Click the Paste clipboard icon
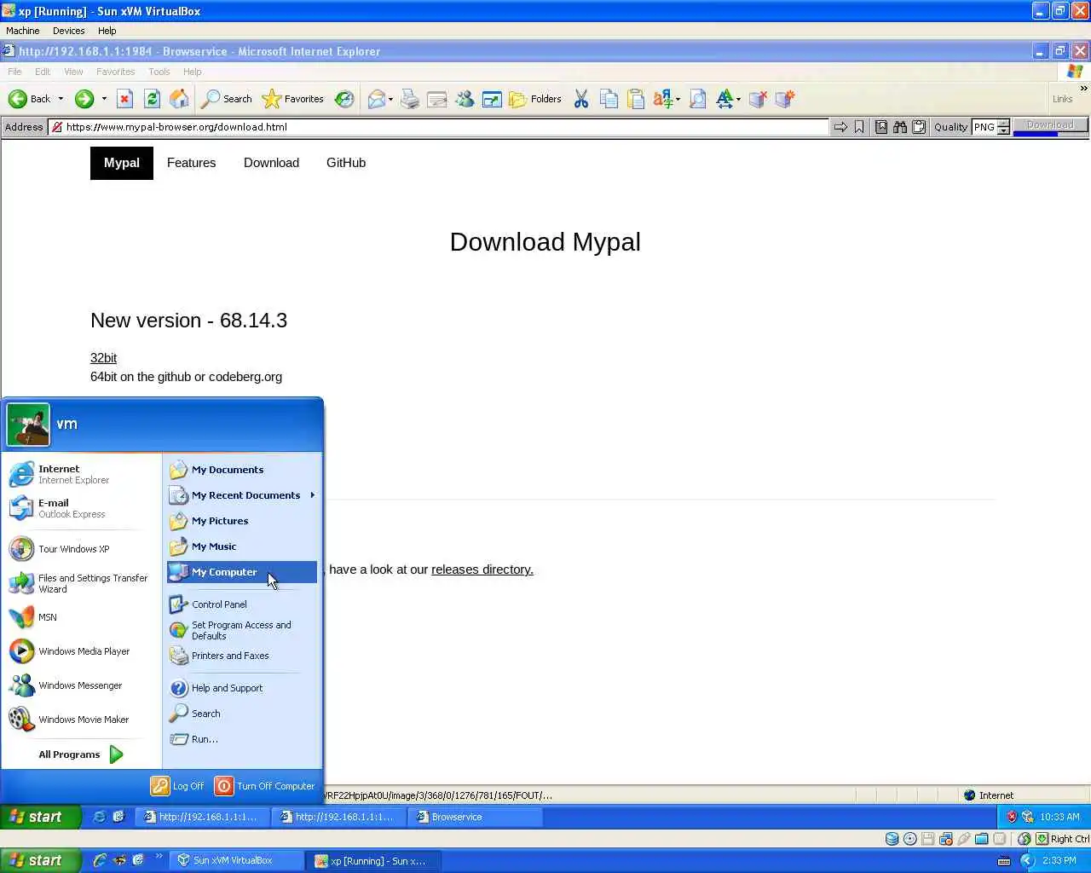This screenshot has height=873, width=1091. coord(636,99)
